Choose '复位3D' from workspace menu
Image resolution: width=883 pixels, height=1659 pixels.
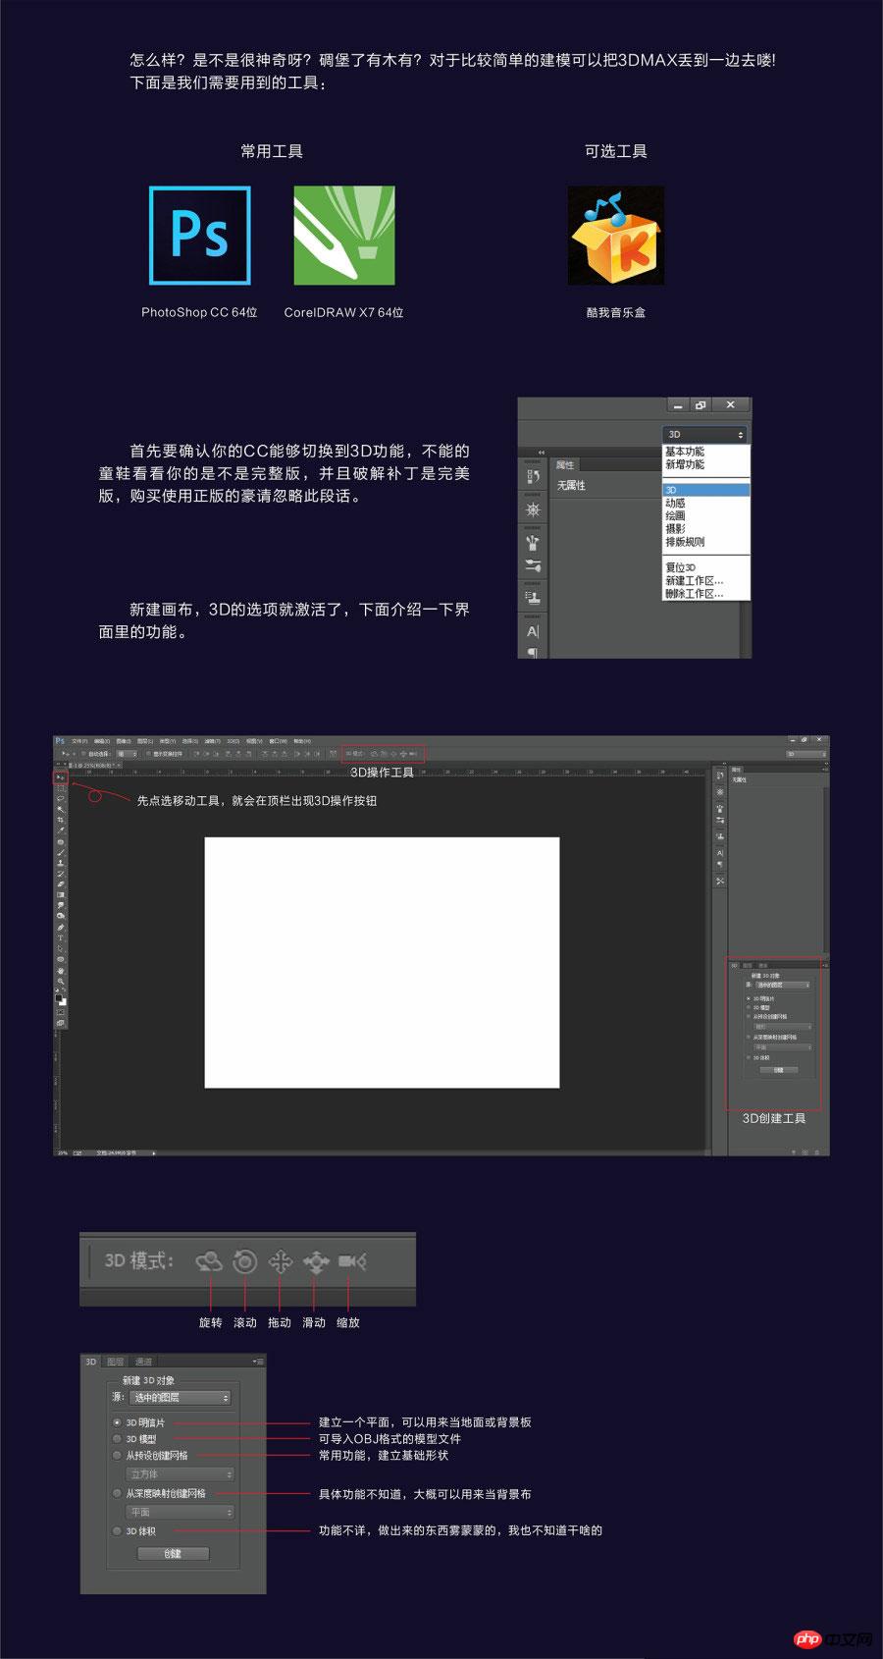tap(681, 567)
